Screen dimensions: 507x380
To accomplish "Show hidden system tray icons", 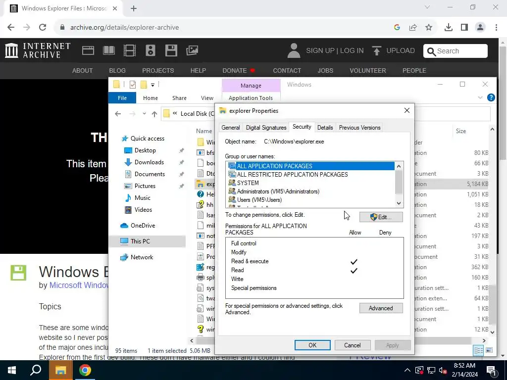I will (x=407, y=370).
